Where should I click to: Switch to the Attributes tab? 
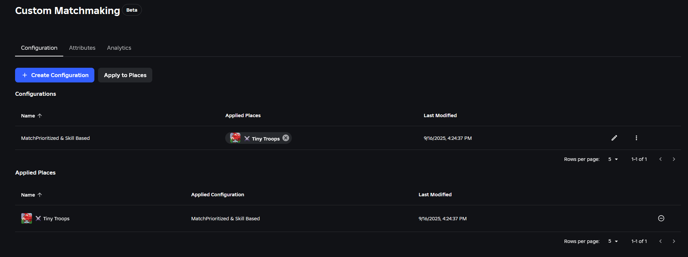82,48
